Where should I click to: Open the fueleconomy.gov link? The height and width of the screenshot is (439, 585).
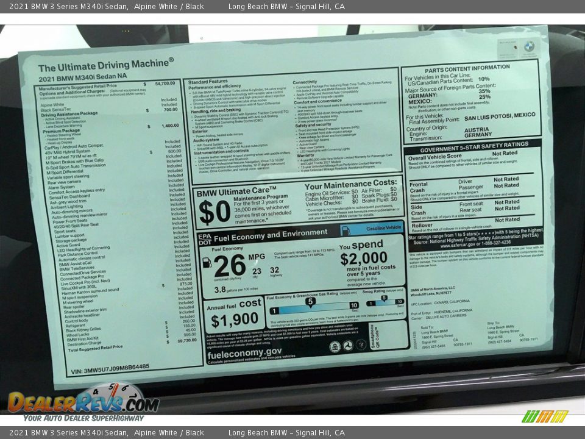point(244,354)
